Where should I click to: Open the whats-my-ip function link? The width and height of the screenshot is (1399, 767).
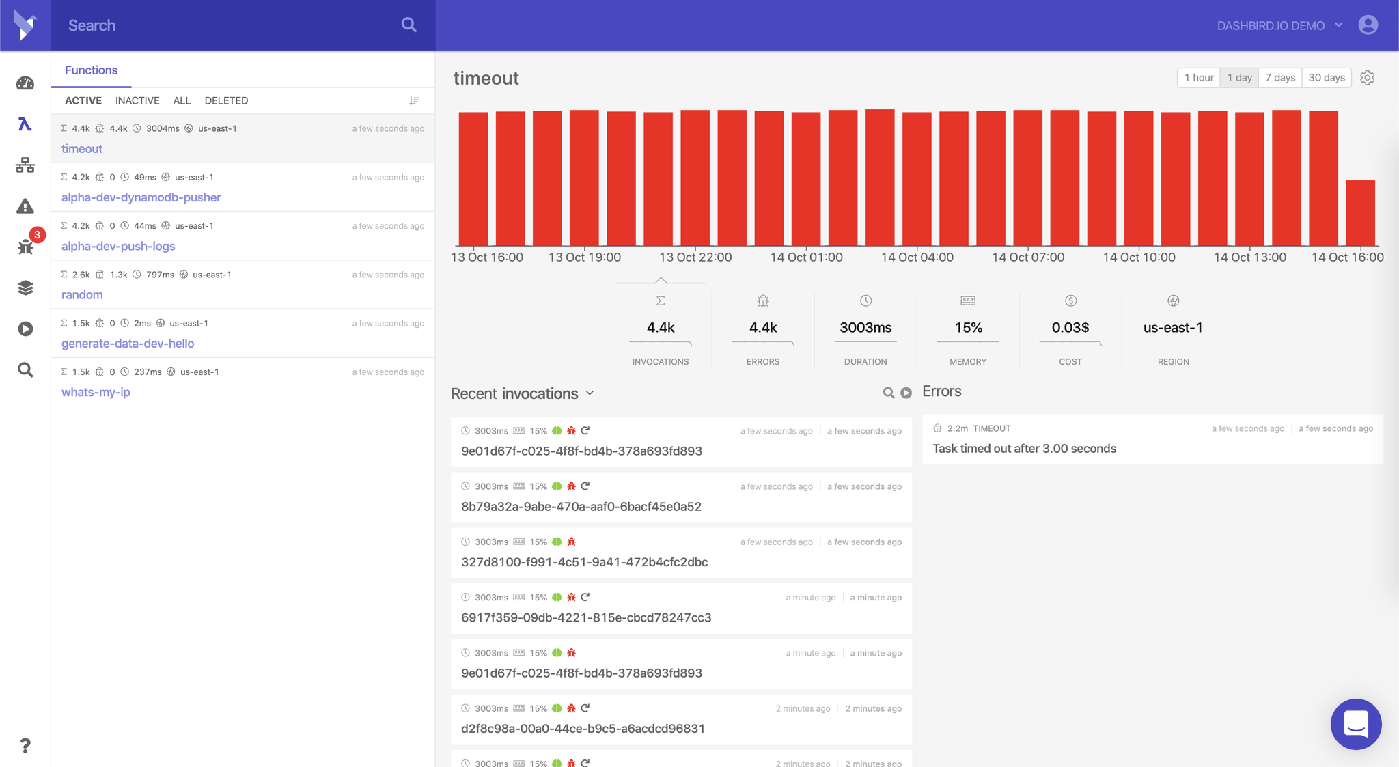tap(96, 392)
